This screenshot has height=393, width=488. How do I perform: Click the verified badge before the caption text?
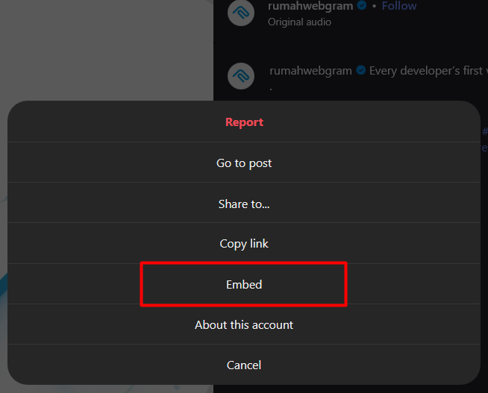point(361,71)
